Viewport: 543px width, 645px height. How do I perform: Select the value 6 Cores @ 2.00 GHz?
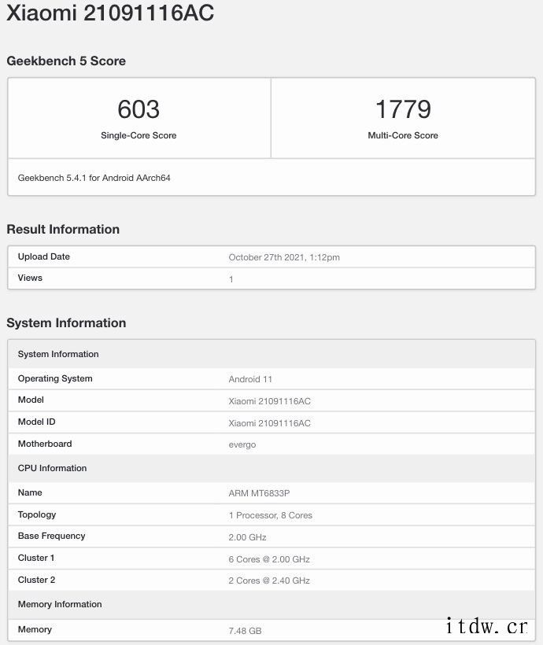click(269, 559)
